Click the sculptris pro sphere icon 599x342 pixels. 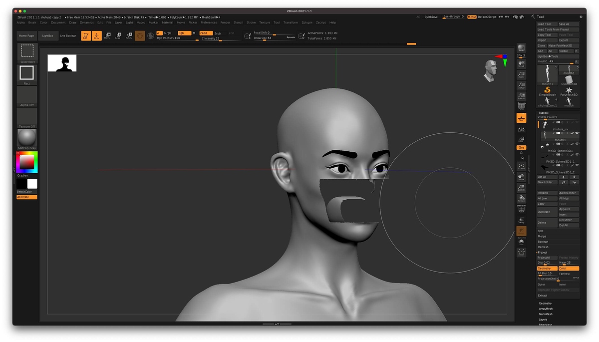point(150,35)
